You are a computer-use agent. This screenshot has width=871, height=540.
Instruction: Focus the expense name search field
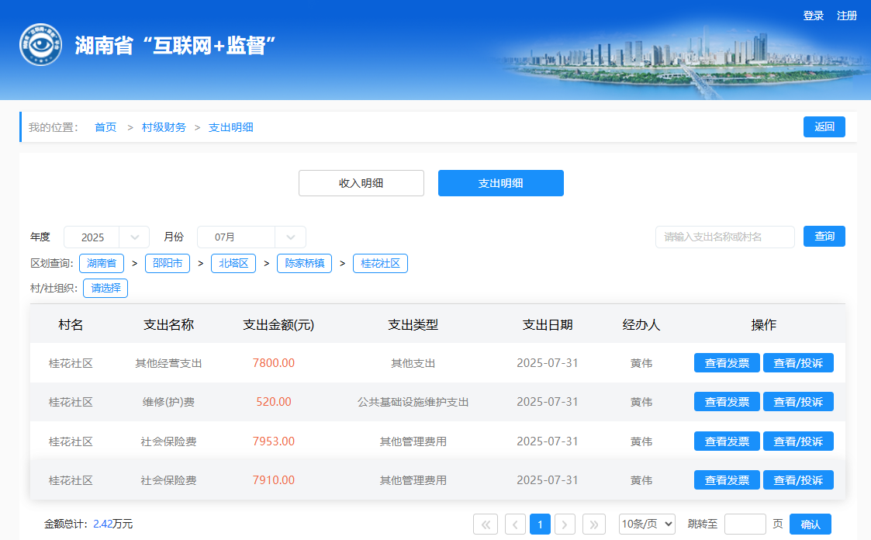tap(724, 237)
